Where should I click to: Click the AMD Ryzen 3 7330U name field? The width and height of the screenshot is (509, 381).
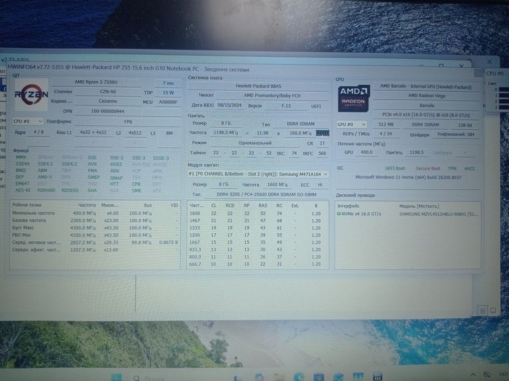coord(96,82)
